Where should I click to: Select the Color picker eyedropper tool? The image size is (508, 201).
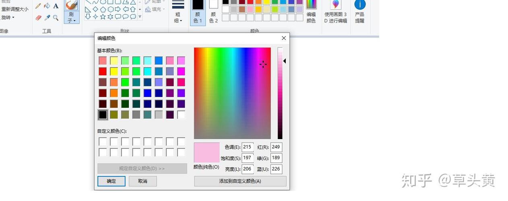[x=47, y=18]
